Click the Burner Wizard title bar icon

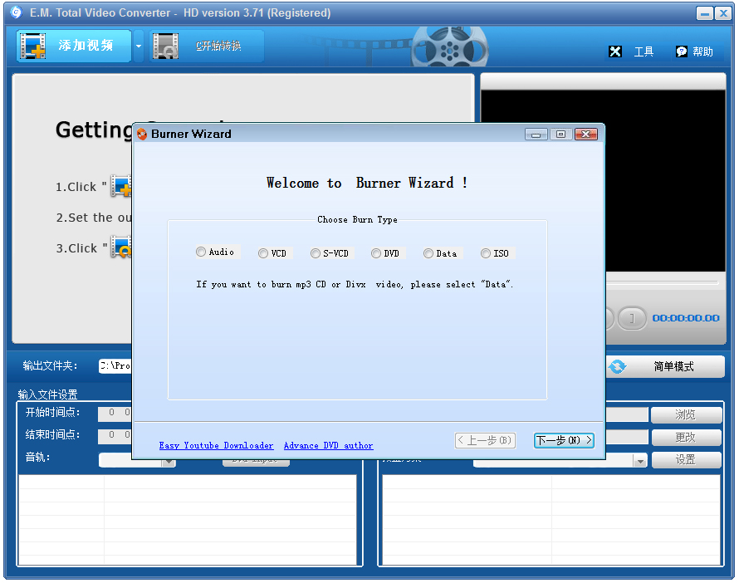(141, 134)
